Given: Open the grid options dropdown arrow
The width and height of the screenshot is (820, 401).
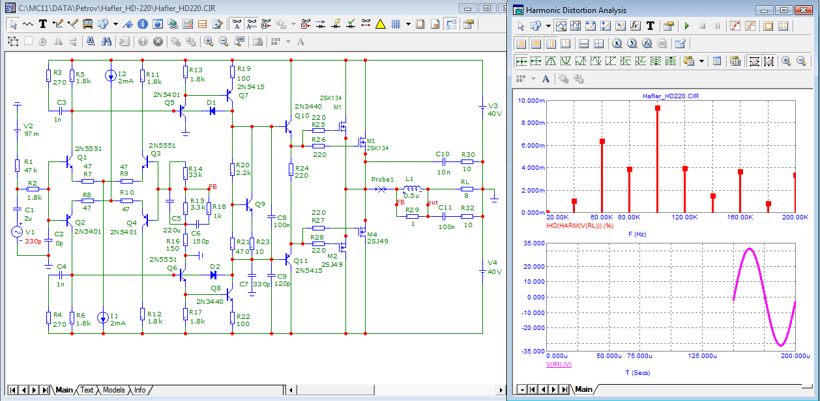Looking at the screenshot, I should click(x=408, y=24).
